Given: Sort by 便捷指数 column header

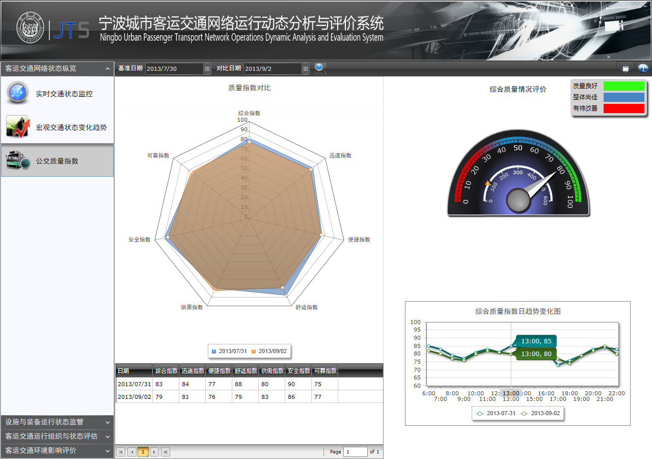Looking at the screenshot, I should [219, 371].
